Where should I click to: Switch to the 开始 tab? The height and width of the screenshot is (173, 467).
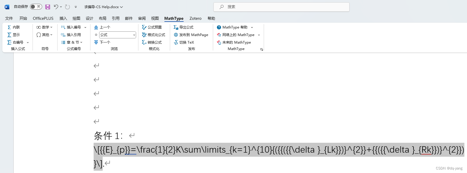coord(23,18)
